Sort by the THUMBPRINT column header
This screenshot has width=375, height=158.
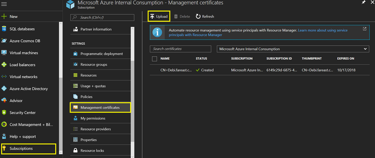pyautogui.click(x=312, y=58)
